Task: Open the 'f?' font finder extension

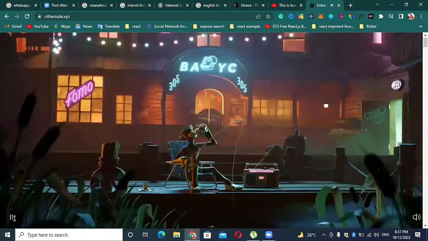Action: point(361,16)
